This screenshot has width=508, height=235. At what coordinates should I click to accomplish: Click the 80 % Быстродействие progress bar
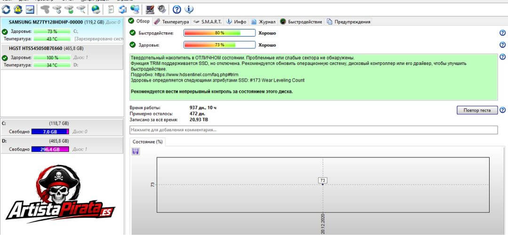pyautogui.click(x=219, y=33)
